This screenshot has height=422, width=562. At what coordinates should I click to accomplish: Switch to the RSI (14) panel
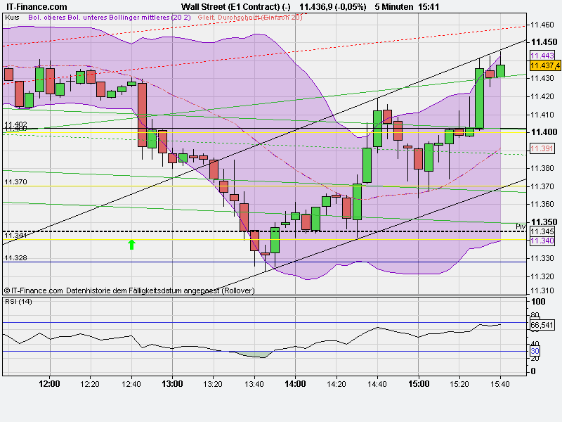coord(18,301)
